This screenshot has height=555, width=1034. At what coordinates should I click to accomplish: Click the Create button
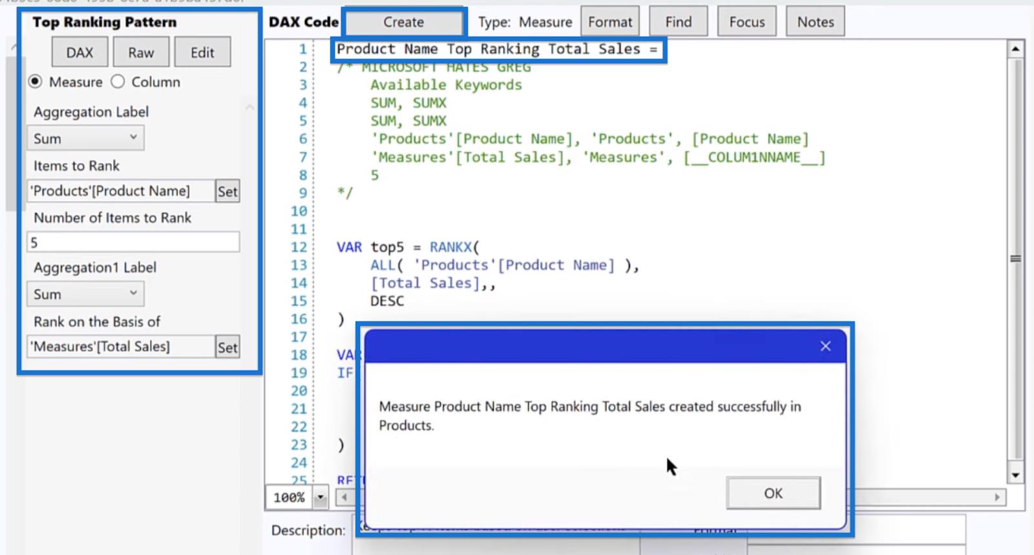[404, 22]
